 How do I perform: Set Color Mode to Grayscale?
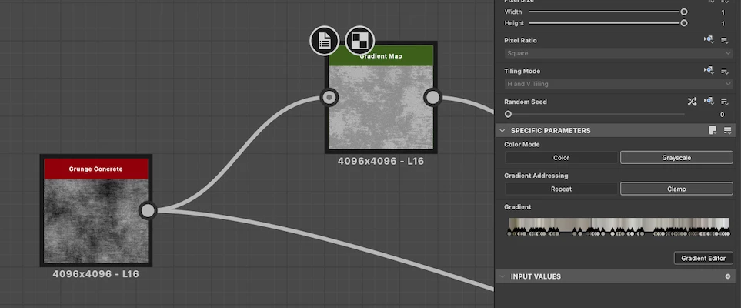tap(676, 158)
